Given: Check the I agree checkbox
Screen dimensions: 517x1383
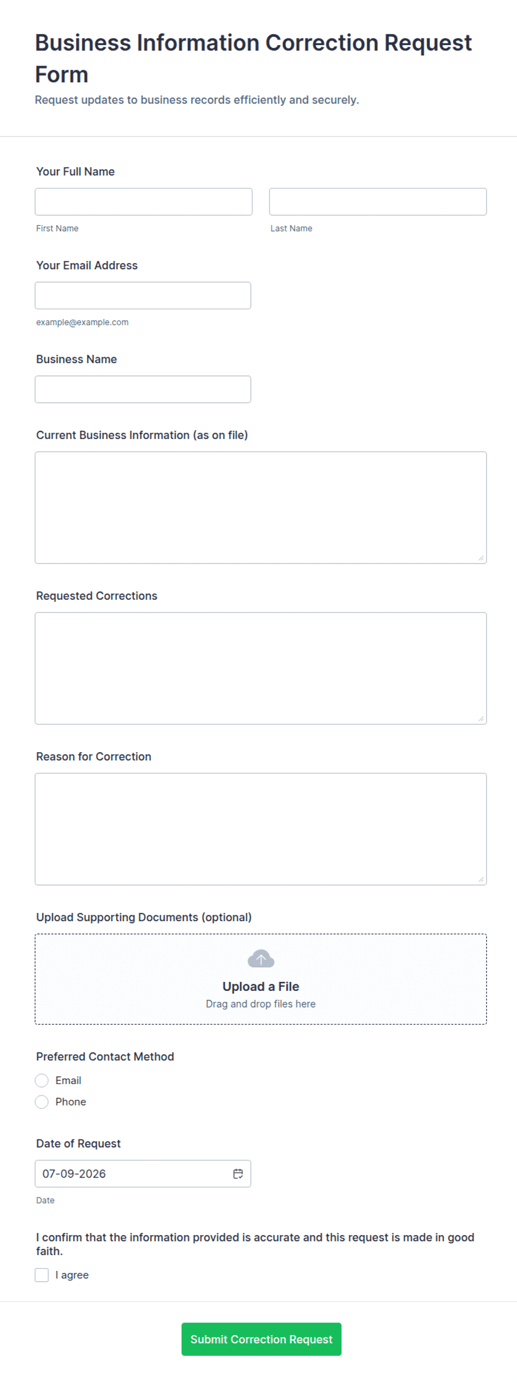Looking at the screenshot, I should click(42, 1275).
